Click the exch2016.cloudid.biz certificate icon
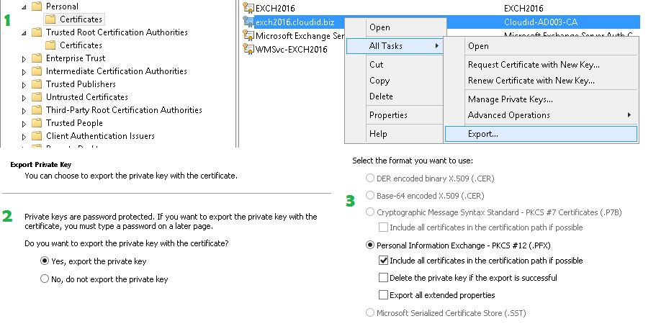 [x=248, y=22]
